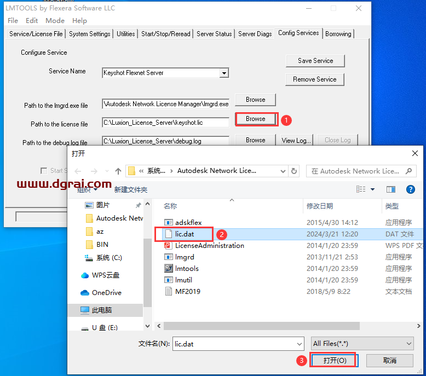Screen dimensions: 426x376
Task: Open 系统 (C:) drive in sidebar
Action: pos(103,258)
